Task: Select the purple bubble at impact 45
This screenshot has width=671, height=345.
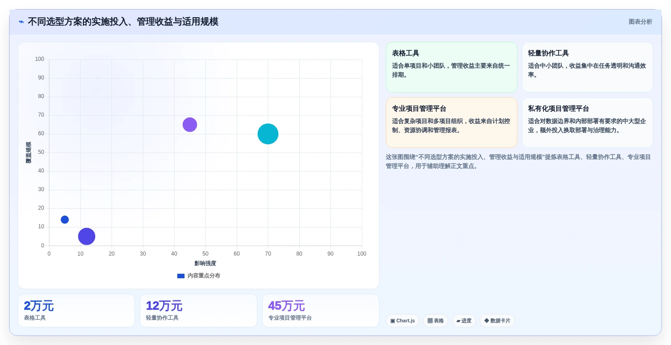Action: point(190,125)
